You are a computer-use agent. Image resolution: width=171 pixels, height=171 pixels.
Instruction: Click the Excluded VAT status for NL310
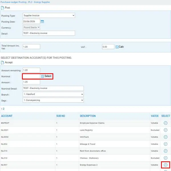point(155,158)
